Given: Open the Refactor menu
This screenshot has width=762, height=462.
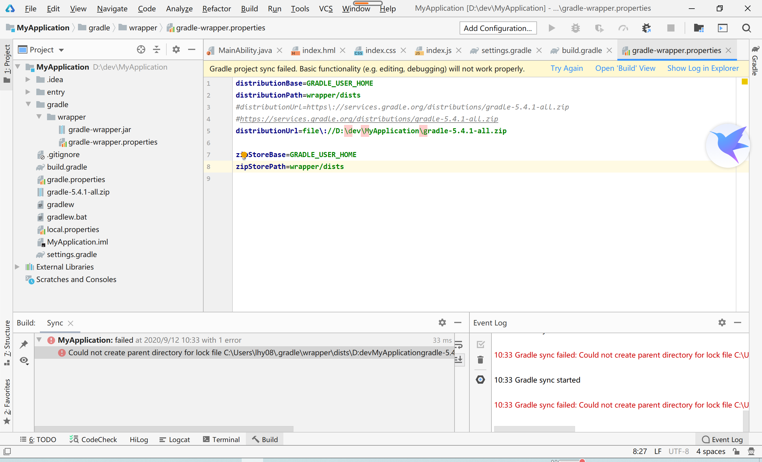Looking at the screenshot, I should [x=216, y=8].
